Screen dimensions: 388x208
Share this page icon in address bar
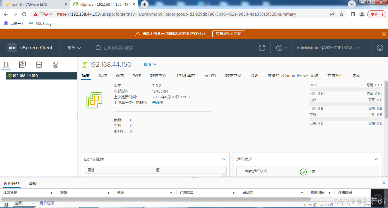(332, 14)
